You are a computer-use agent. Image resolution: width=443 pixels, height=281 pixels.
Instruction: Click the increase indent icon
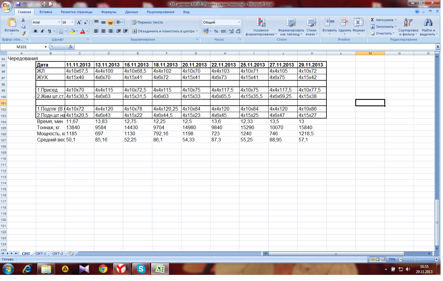coord(125,31)
